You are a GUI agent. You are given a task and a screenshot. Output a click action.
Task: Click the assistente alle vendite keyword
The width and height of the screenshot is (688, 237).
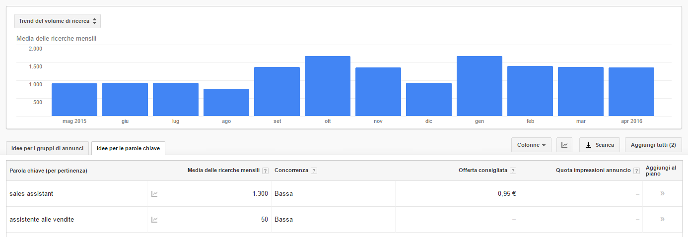42,220
